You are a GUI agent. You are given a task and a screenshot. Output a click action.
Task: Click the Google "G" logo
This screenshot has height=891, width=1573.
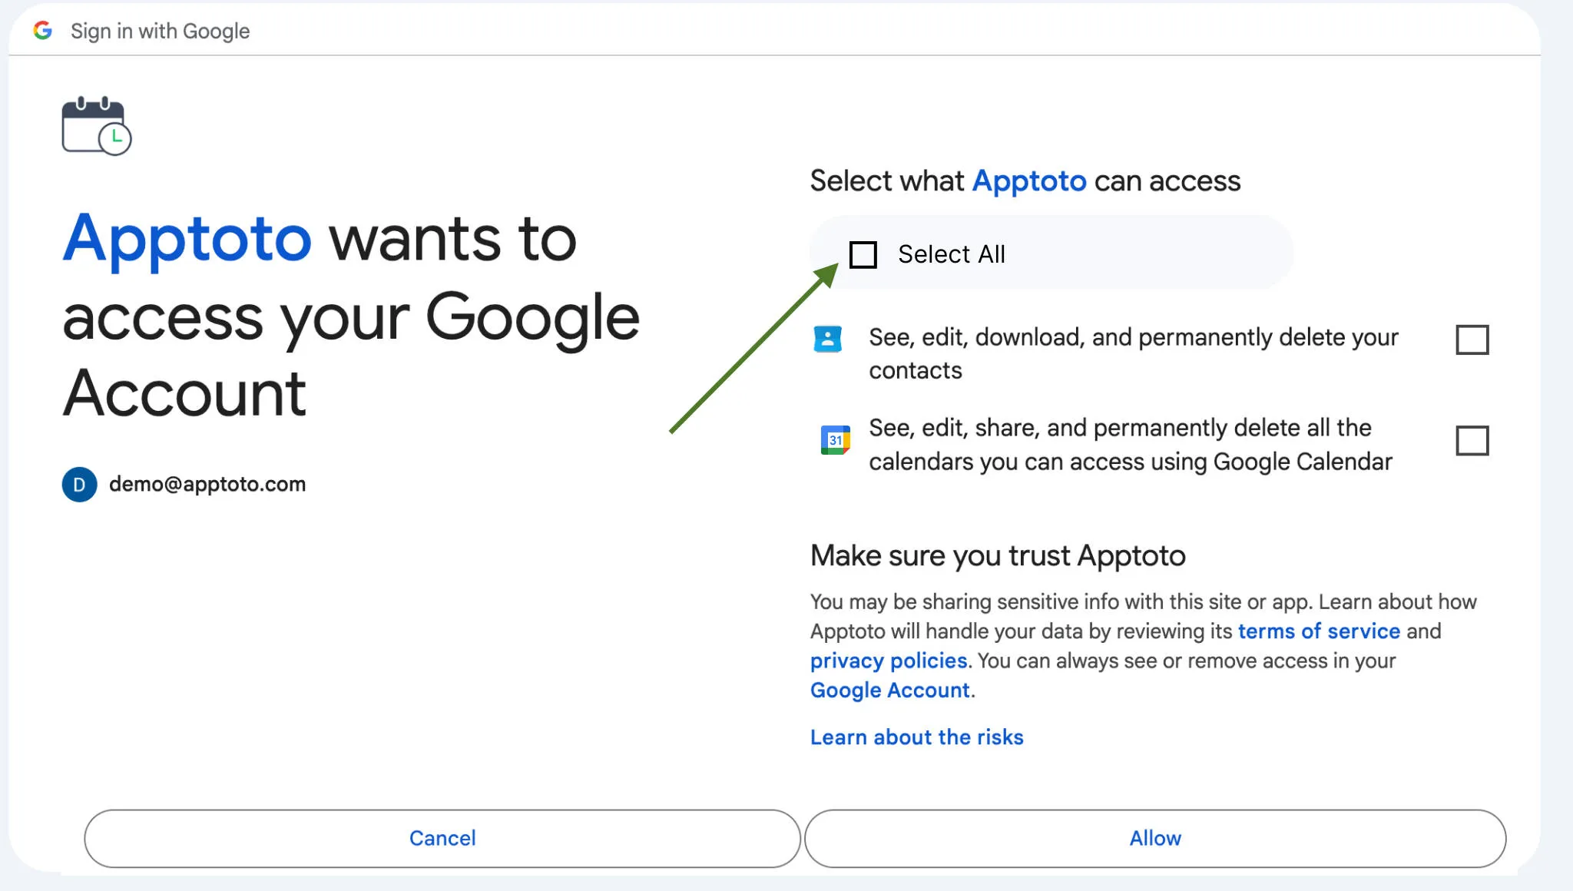[44, 29]
